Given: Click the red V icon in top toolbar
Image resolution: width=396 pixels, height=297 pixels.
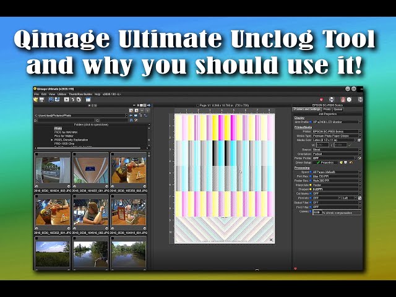Looking at the screenshot, I should (x=321, y=100).
